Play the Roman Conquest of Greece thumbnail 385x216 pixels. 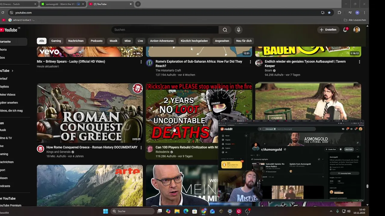(90, 113)
